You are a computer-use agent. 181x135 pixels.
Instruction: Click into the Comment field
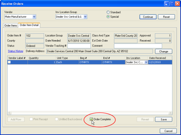(138, 46)
